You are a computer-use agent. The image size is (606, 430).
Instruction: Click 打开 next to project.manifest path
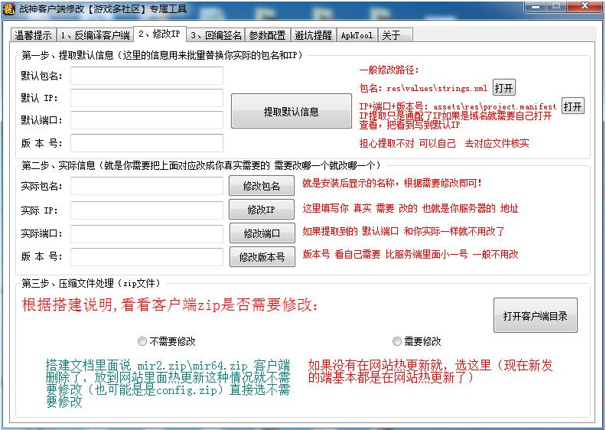pos(572,106)
